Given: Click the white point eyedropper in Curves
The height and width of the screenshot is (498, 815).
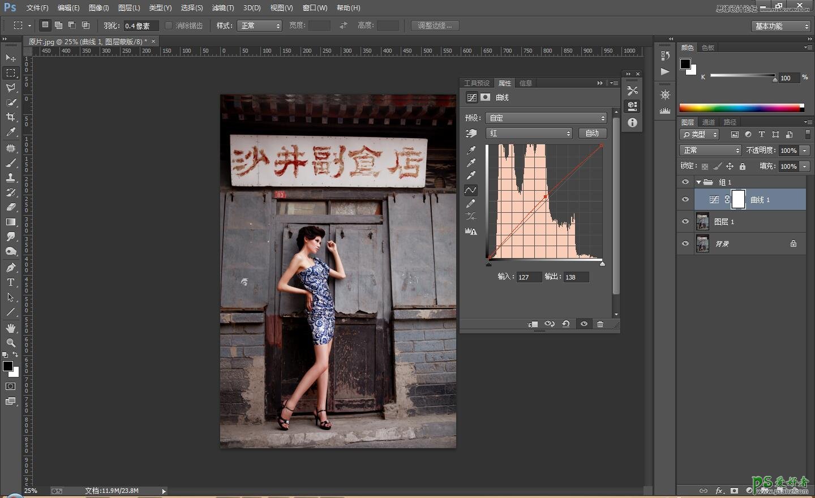Looking at the screenshot, I should point(471,175).
